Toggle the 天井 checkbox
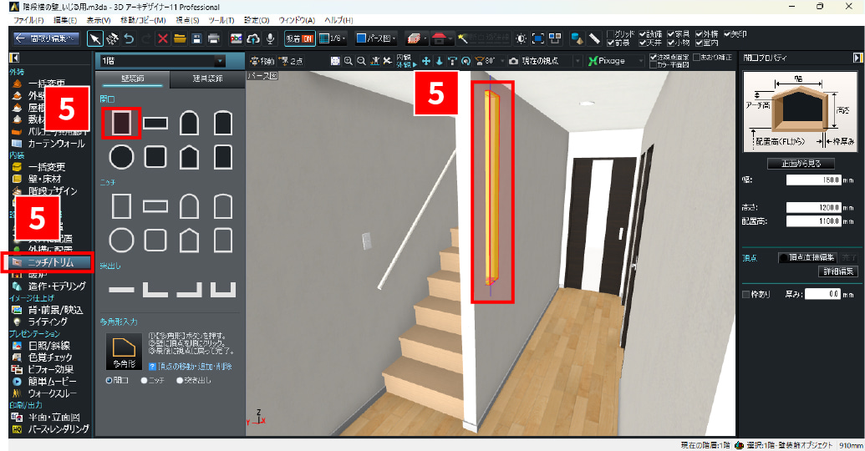 tap(643, 43)
